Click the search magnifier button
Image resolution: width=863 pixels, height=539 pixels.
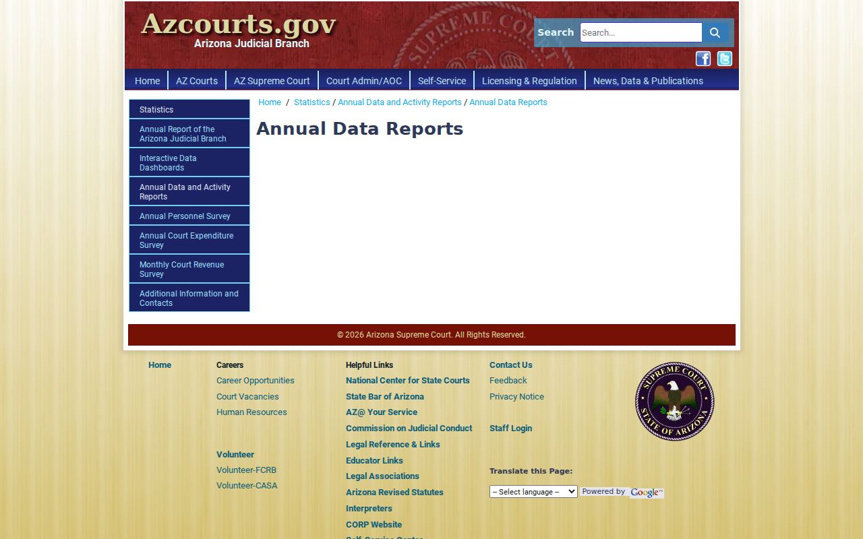point(715,32)
